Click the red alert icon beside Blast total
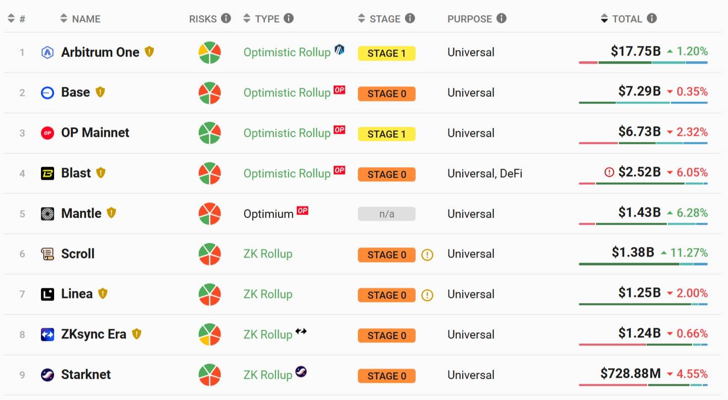The image size is (728, 400). pyautogui.click(x=609, y=173)
